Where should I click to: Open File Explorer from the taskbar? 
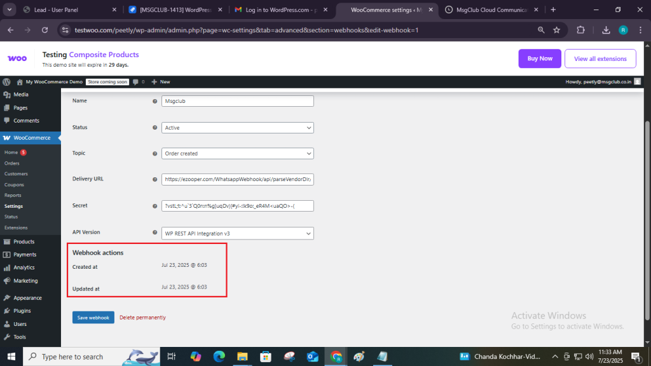click(242, 356)
